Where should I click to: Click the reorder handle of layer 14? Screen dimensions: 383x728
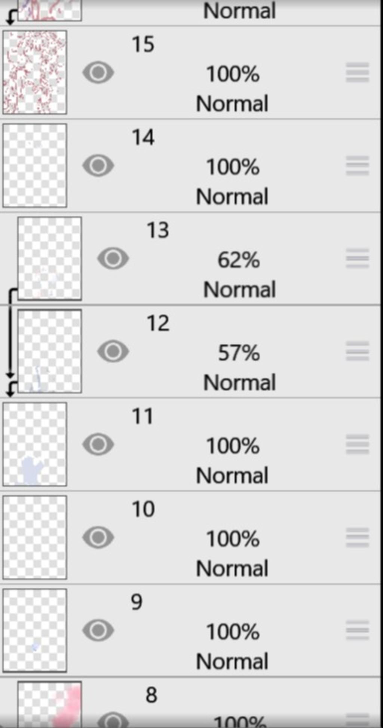click(x=358, y=166)
